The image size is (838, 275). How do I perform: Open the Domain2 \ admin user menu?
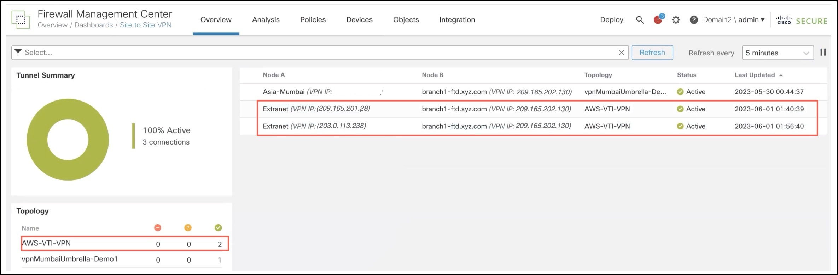point(734,20)
